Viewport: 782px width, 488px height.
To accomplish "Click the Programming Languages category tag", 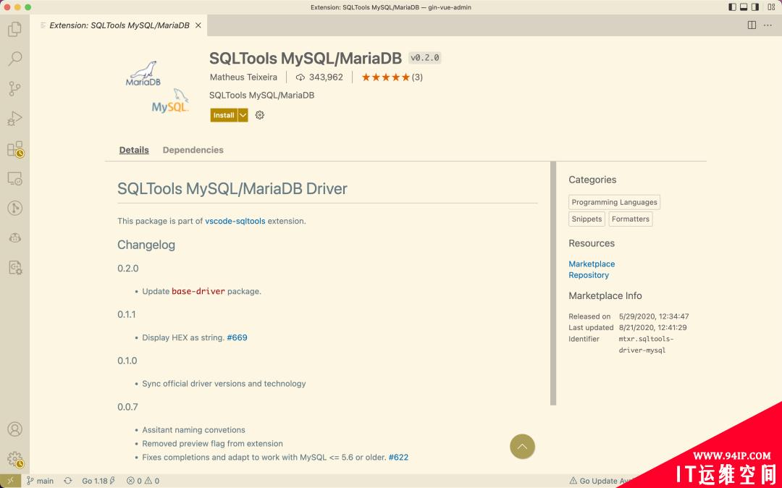I will [x=615, y=203].
